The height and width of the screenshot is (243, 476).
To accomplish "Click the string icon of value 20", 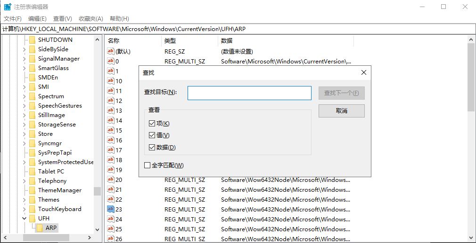I will [111, 180].
